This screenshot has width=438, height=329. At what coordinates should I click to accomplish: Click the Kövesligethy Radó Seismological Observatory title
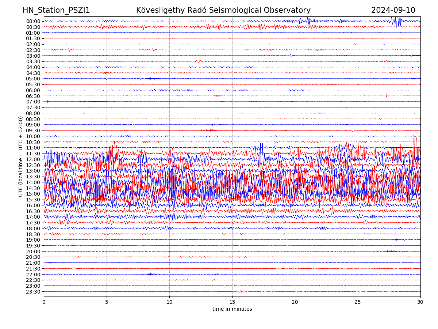click(x=223, y=10)
